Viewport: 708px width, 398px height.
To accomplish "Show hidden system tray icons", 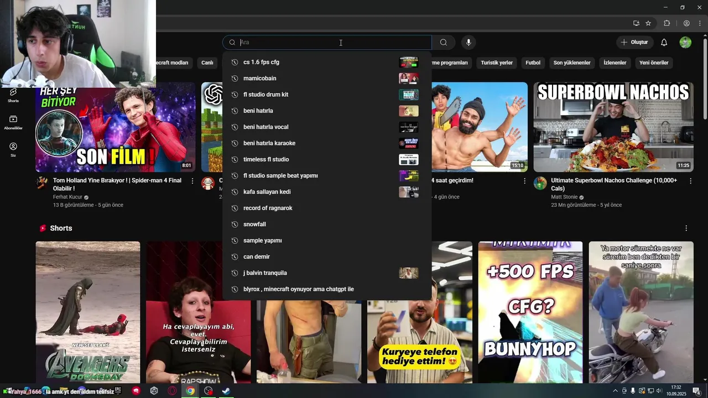I will pos(615,391).
